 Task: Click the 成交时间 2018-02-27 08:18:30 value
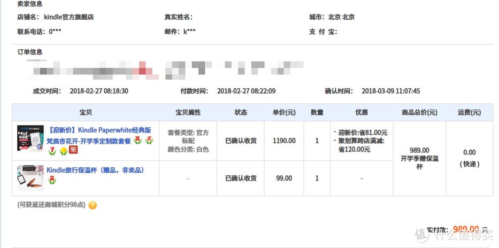(99, 91)
